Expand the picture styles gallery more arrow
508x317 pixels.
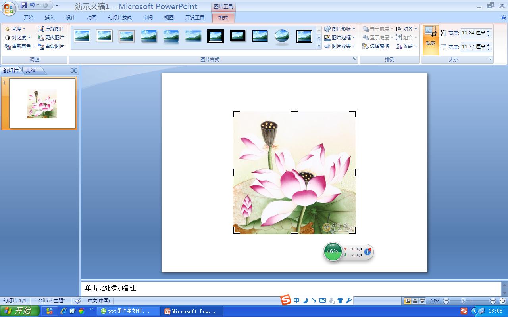tap(319, 46)
